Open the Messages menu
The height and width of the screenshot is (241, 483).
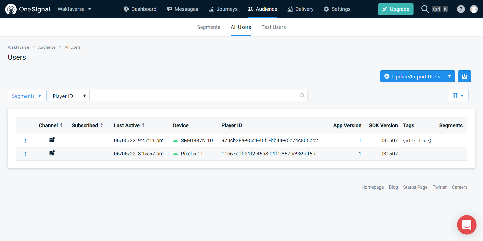pos(183,9)
